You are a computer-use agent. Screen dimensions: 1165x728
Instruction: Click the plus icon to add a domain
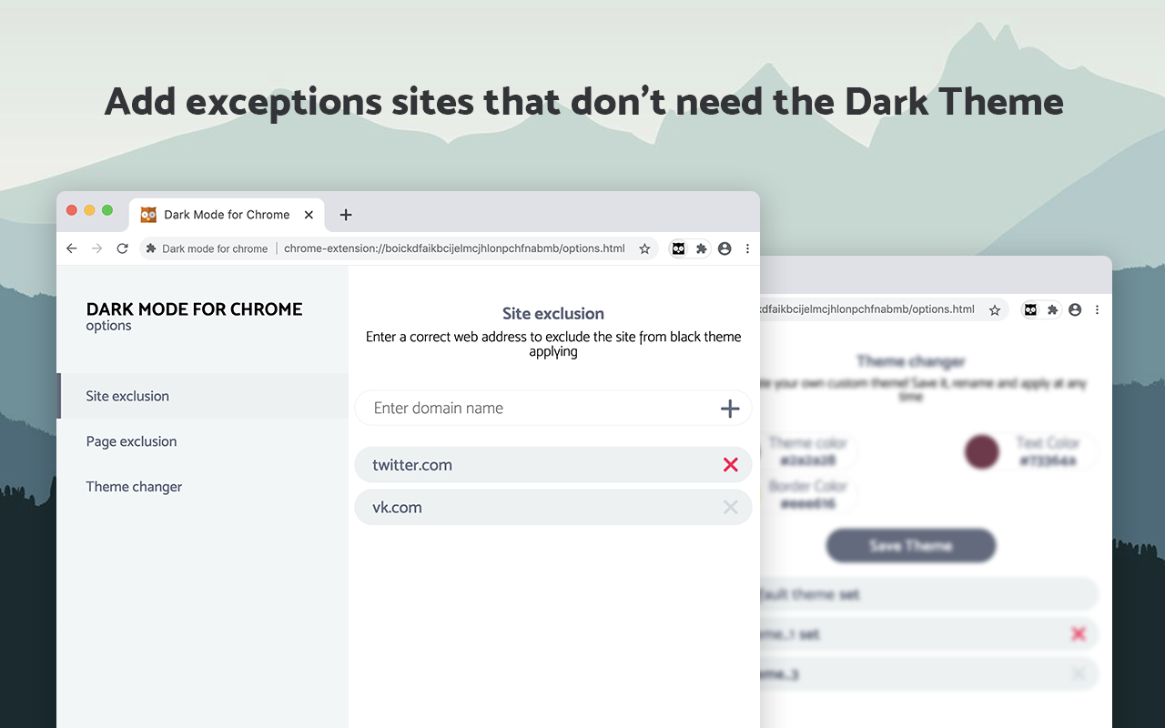tap(729, 408)
